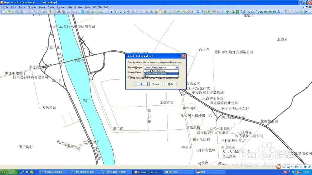
Task: Select the arrow Select tool
Action: click(112, 12)
